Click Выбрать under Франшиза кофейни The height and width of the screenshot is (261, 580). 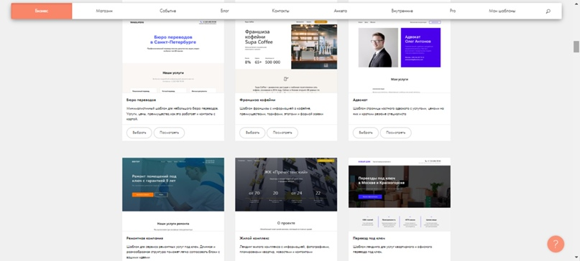point(252,133)
